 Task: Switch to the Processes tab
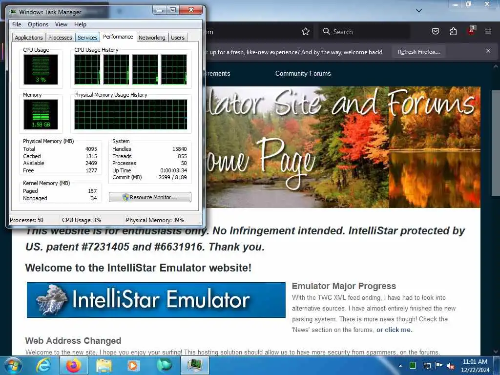60,38
